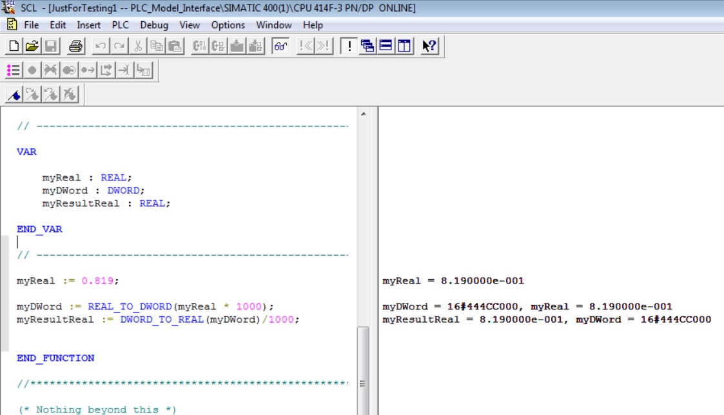Viewport: 724px width, 415px height.
Task: Click the blue flag bookmark icon
Action: pos(14,95)
